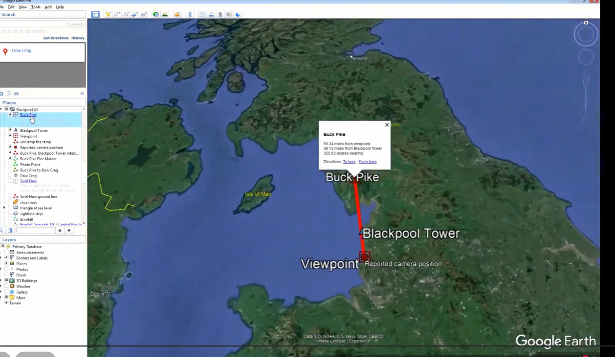This screenshot has width=615, height=357.
Task: Close the search results panel X
Action: (x=82, y=93)
